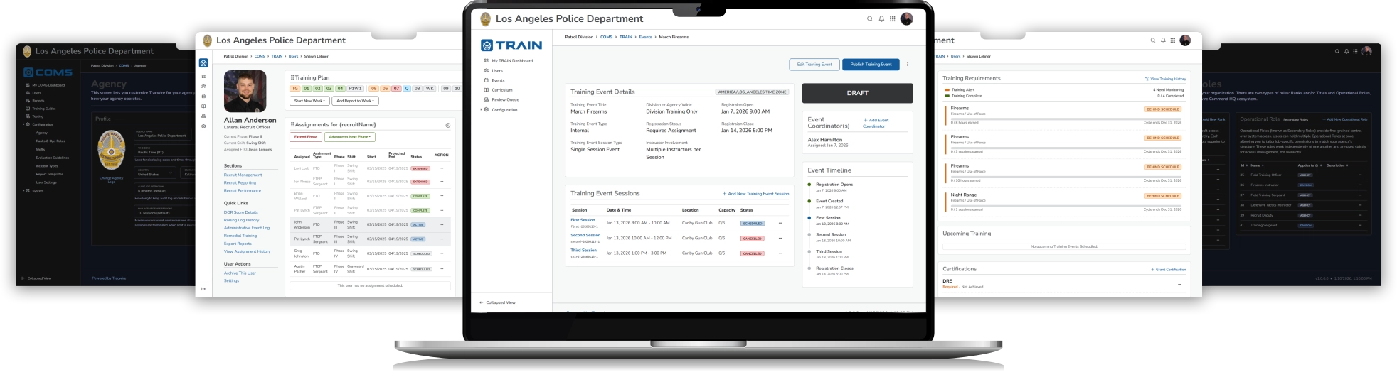
Task: Click Firearms 0/8 hours earned progress bar
Action: pyautogui.click(x=1066, y=119)
